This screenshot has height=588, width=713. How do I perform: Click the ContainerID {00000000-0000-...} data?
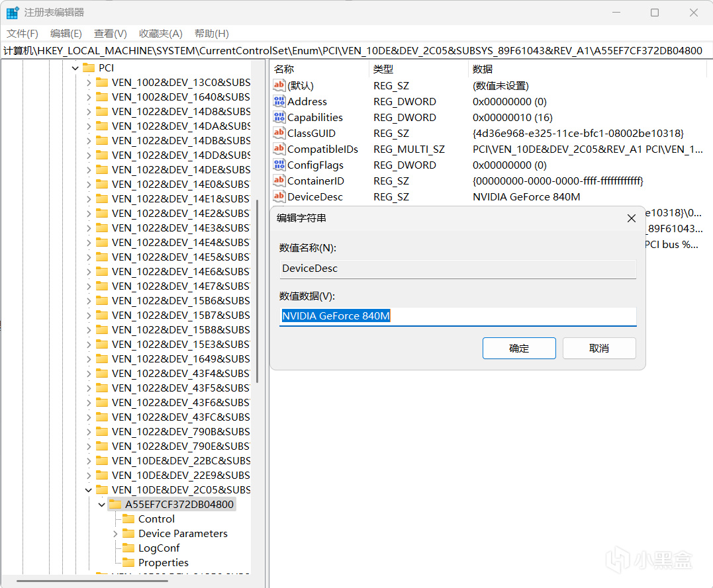(558, 181)
